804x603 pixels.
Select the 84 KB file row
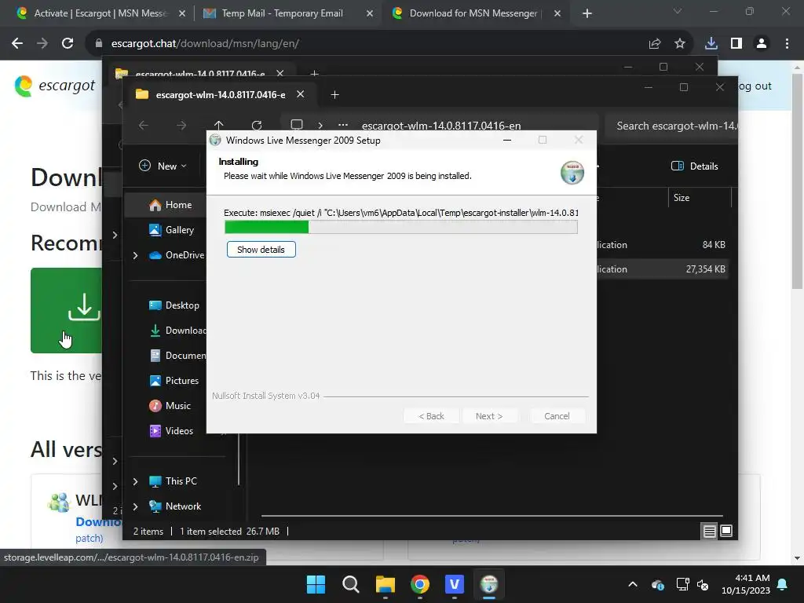(x=663, y=245)
